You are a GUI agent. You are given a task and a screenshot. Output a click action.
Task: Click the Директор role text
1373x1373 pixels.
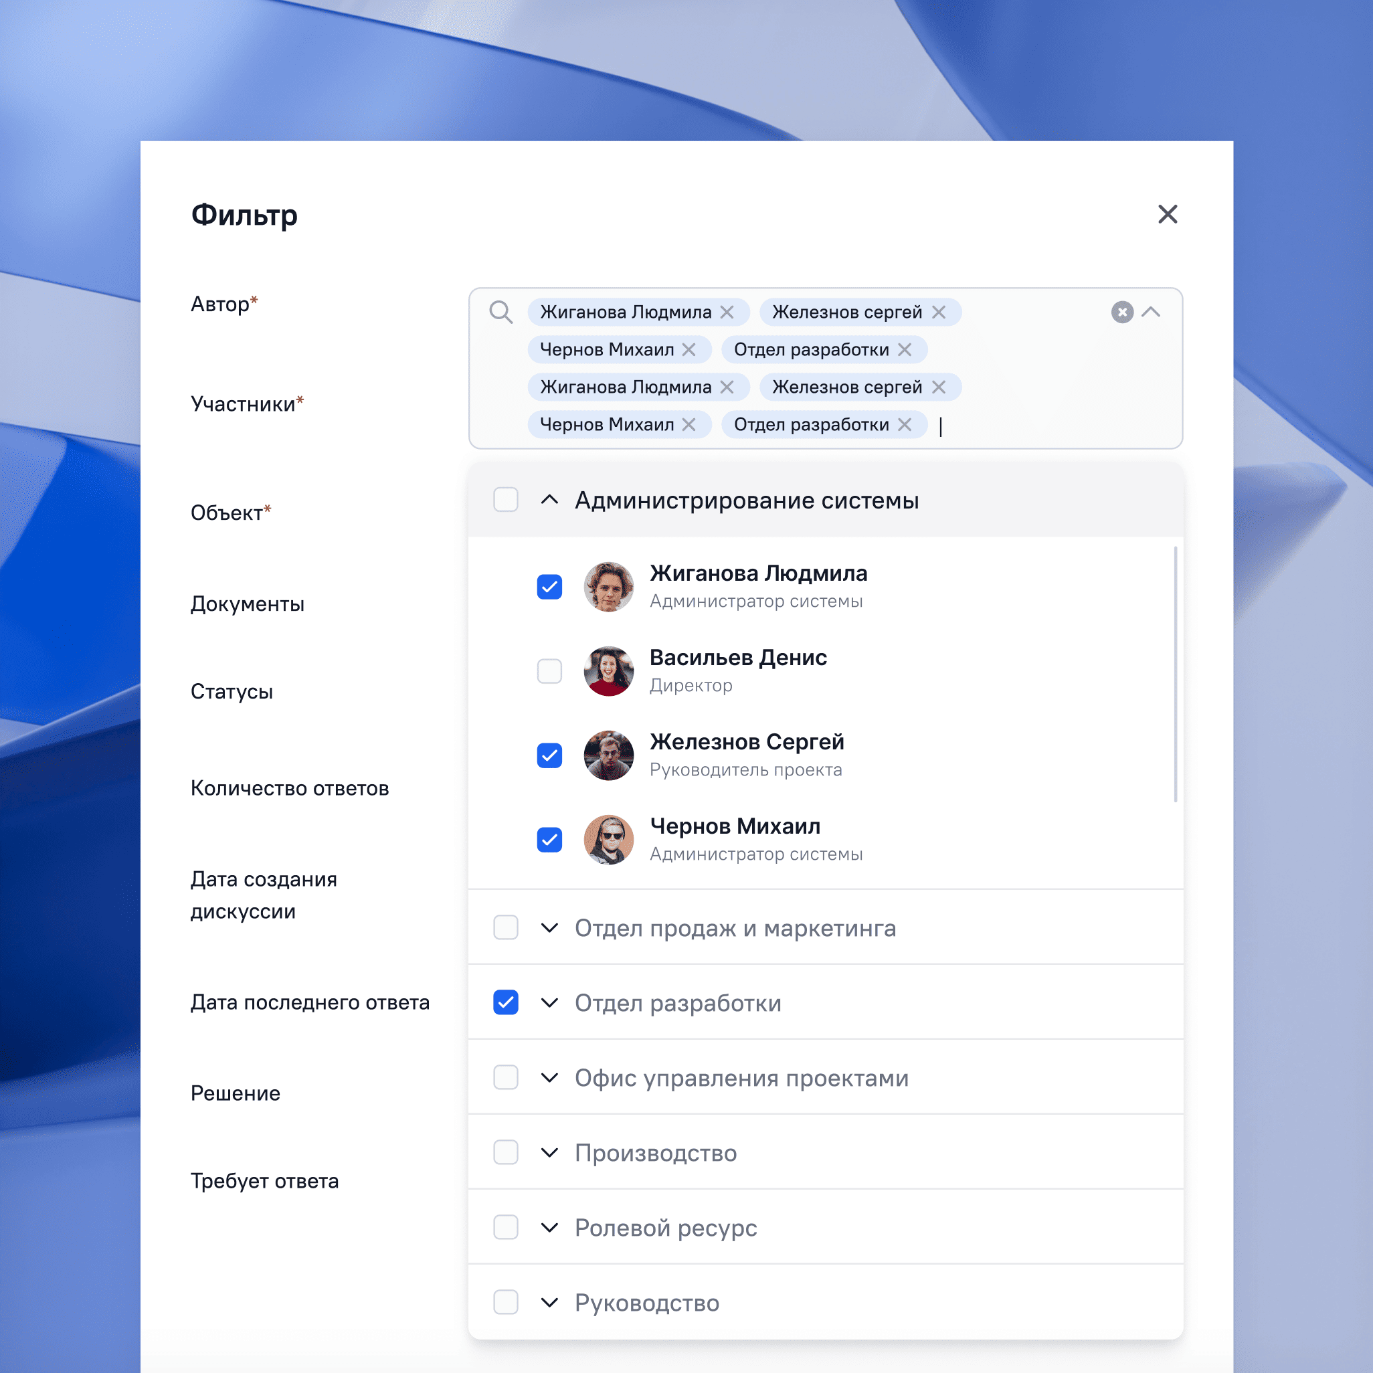click(691, 686)
